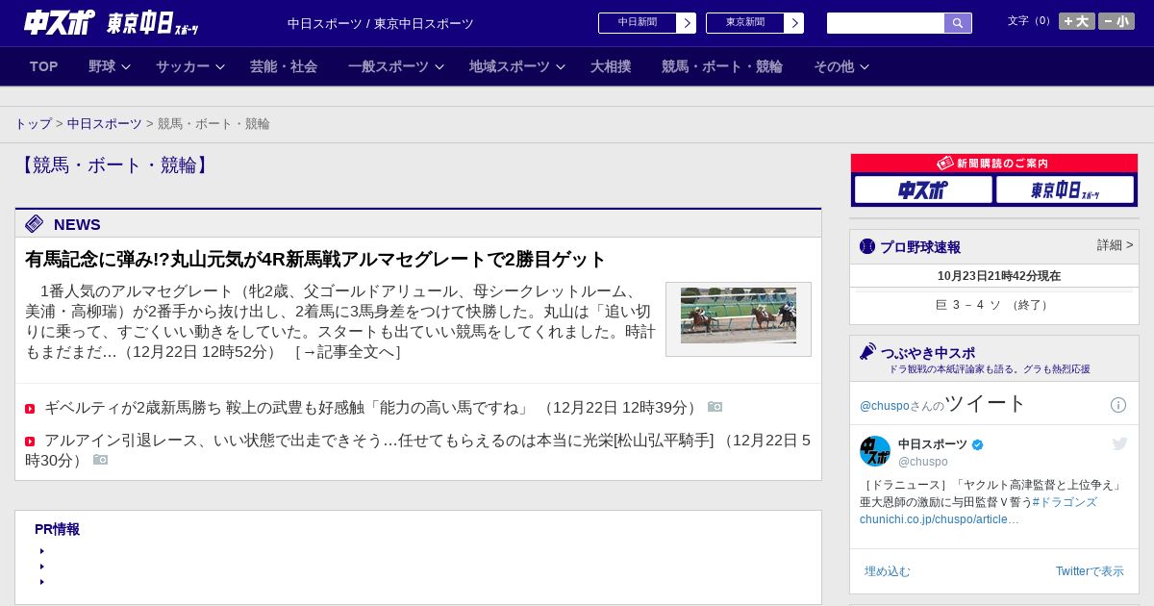Focus the header search input field
Viewport: 1154px width, 606px height.
coord(886,23)
